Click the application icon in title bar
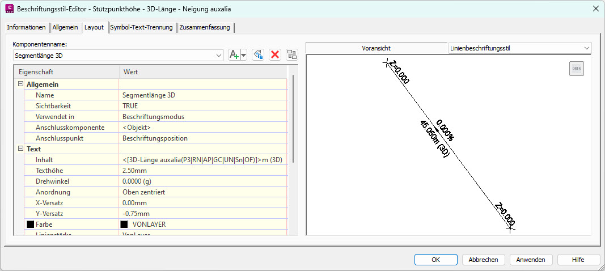Viewport: 605px width, 271px height. click(9, 9)
